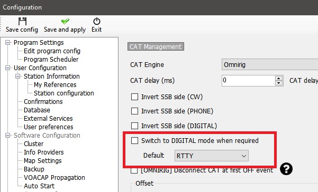Collapse the Software Configuration tree node

[7, 135]
